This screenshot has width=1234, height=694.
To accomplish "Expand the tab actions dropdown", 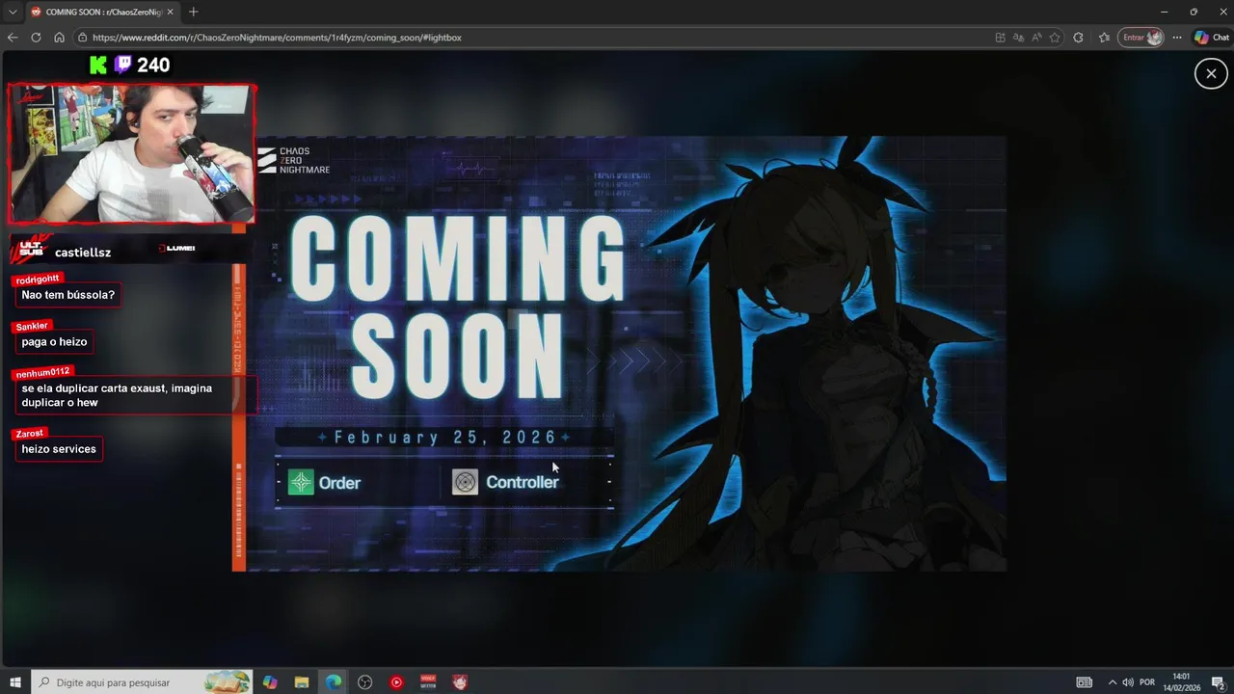I will [12, 12].
